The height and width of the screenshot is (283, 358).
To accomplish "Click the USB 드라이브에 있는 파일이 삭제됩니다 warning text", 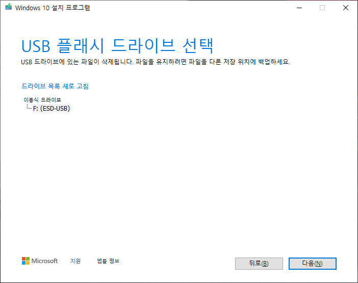I will point(156,62).
